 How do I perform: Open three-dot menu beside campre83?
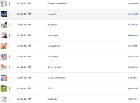click(x=9, y=14)
